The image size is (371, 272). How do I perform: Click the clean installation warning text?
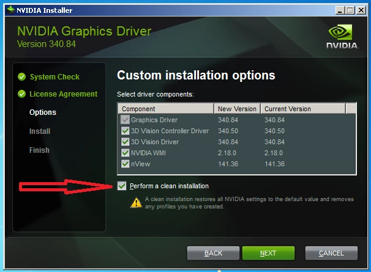click(x=249, y=203)
